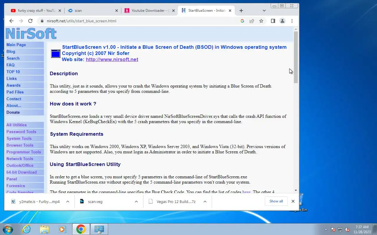Image resolution: width=377 pixels, height=235 pixels.
Task: Click Show all downloads button
Action: click(276, 201)
